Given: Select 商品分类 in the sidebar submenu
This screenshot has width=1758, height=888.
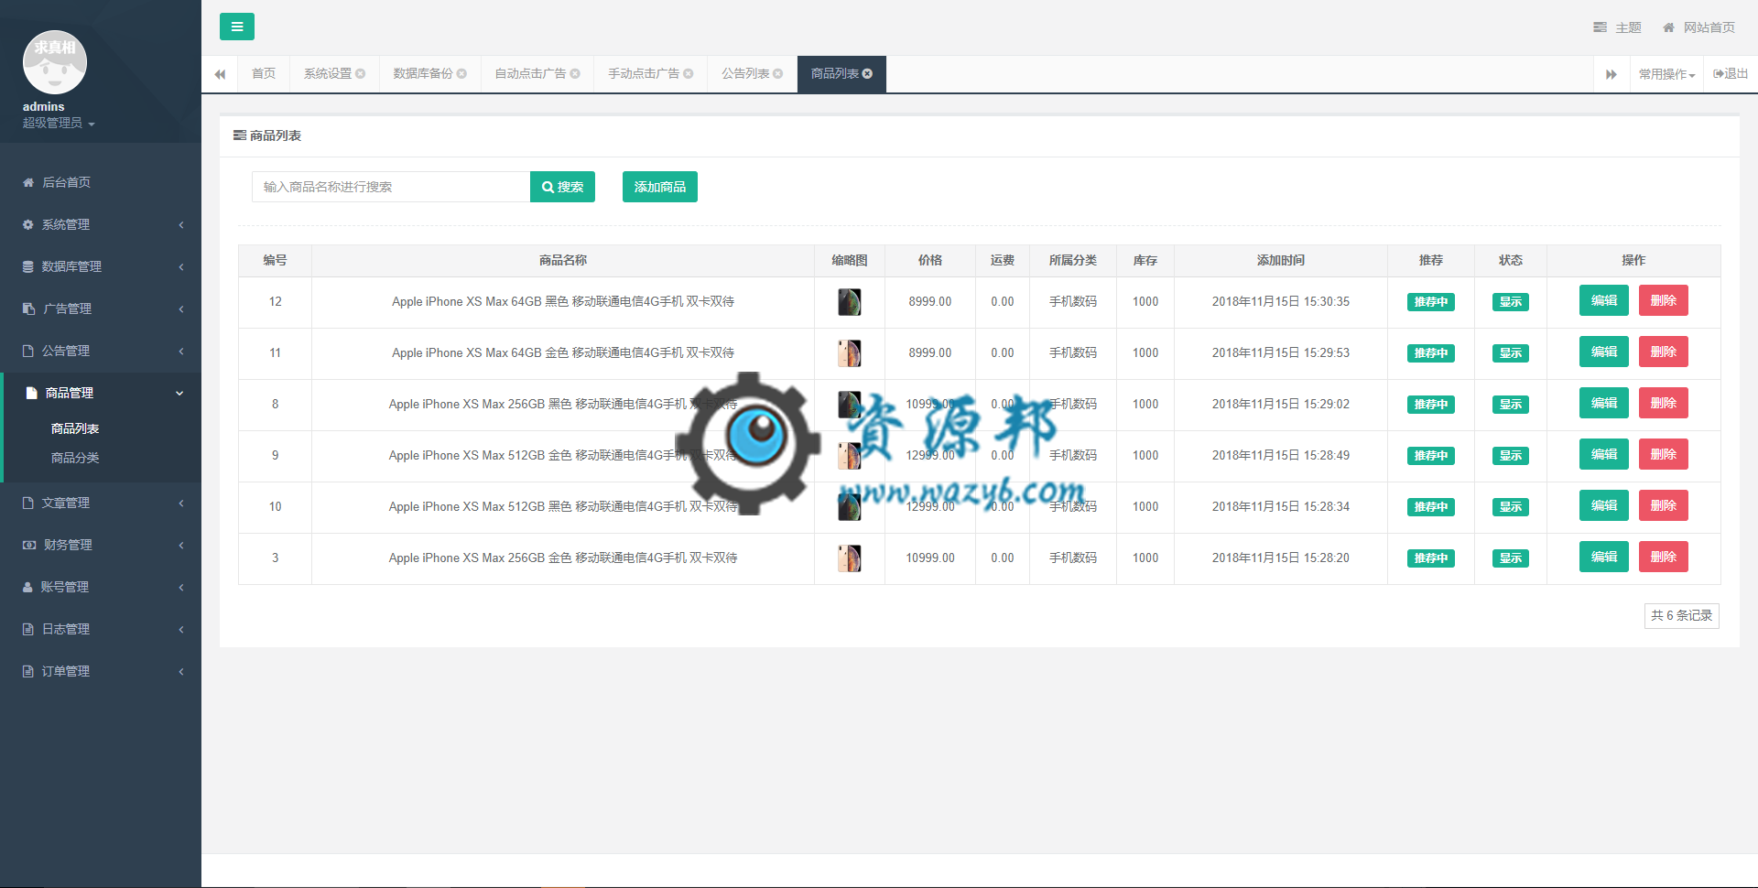Looking at the screenshot, I should [x=75, y=458].
